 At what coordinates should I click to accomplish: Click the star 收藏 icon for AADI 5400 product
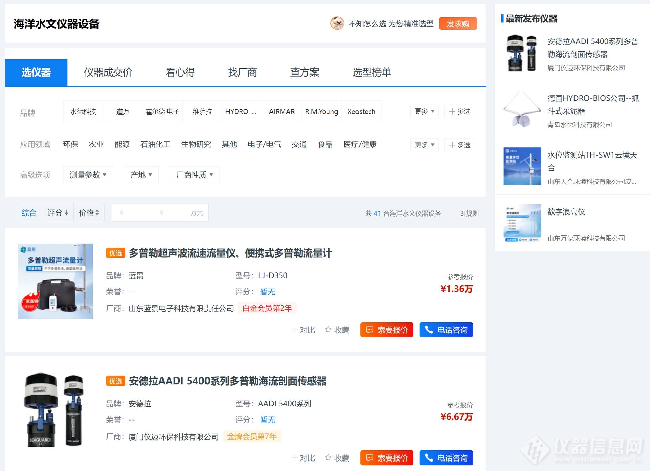(x=328, y=458)
